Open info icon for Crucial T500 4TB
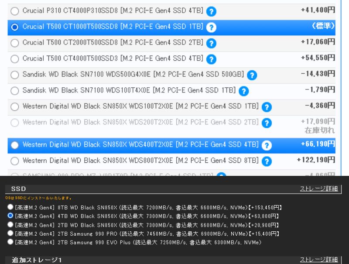The height and width of the screenshot is (264, 349). [x=211, y=59]
